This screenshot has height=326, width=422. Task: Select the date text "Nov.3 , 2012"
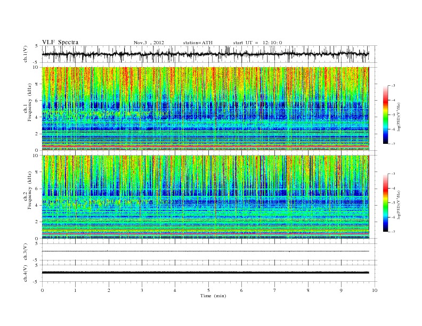point(149,43)
